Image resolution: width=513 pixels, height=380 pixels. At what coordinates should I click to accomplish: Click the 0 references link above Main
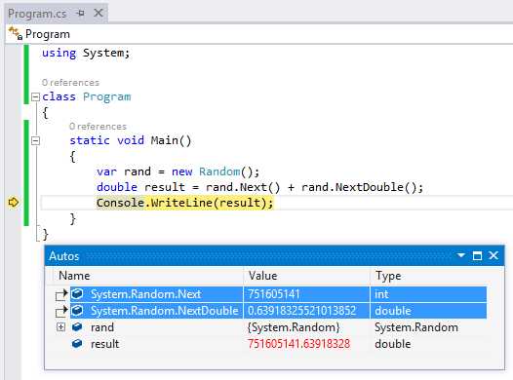[98, 127]
